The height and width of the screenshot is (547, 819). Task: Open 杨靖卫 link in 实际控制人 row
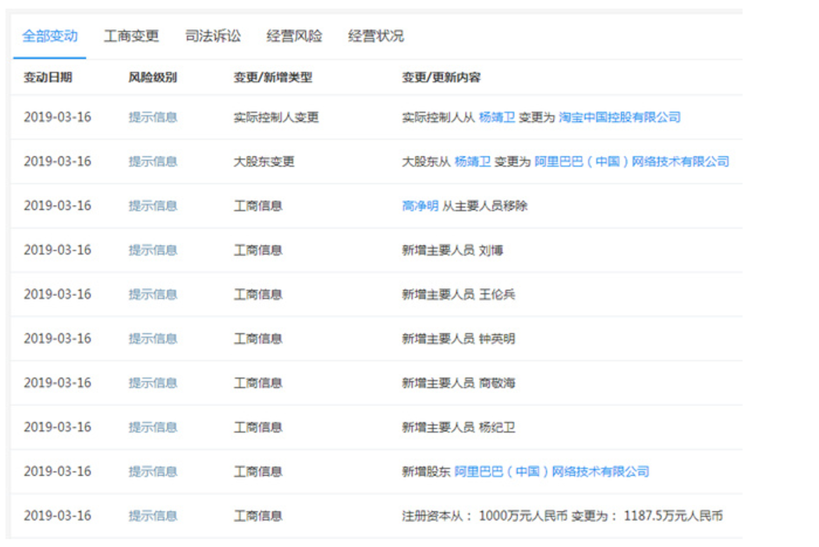click(x=497, y=117)
